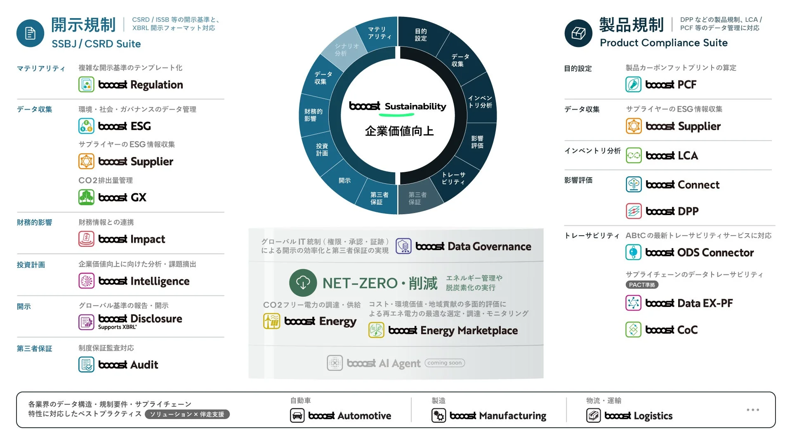The height and width of the screenshot is (445, 792).
Task: Open the booost Disclosure product name
Action: pos(140,319)
